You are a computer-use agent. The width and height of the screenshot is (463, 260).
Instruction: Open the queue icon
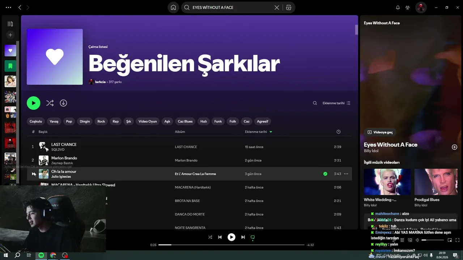coord(402,240)
